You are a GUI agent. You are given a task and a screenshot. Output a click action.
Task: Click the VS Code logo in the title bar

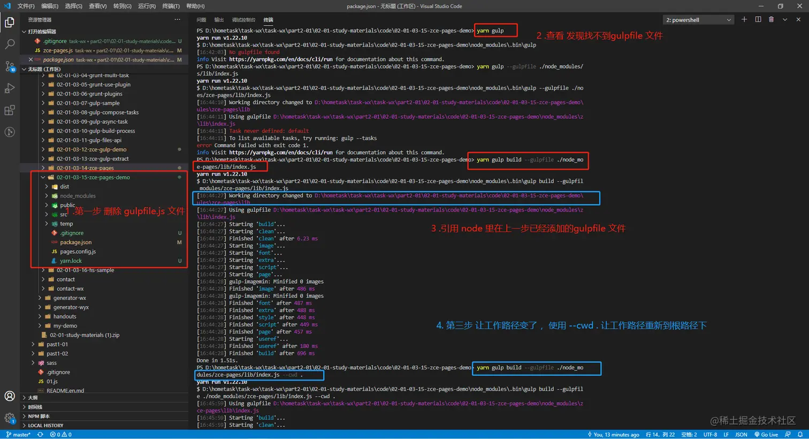click(7, 6)
